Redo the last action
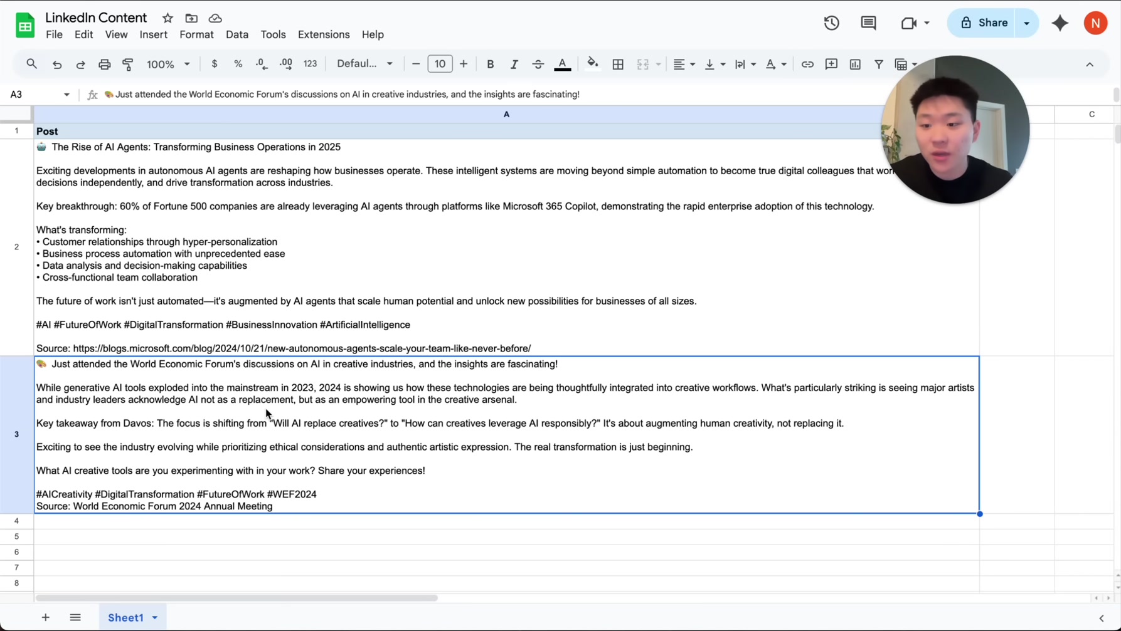This screenshot has width=1121, height=631. click(x=80, y=64)
